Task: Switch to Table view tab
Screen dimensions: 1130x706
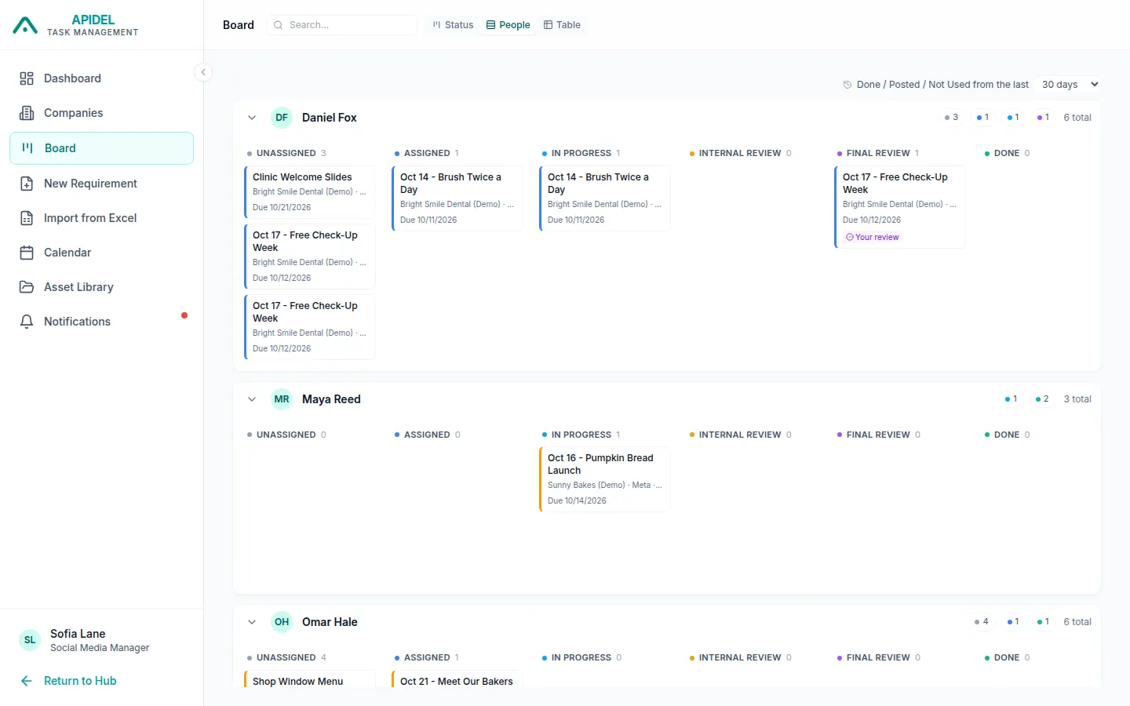Action: pyautogui.click(x=562, y=25)
